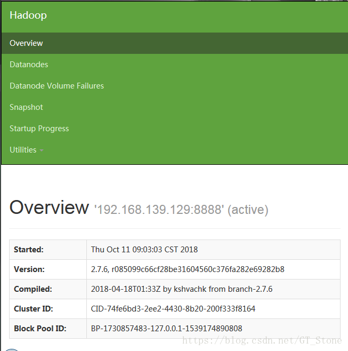Select cluster ID 'CID-74fe6bd3-2ee2-4430-8b20-200f333f8164'
The image size is (348, 351).
click(x=173, y=309)
